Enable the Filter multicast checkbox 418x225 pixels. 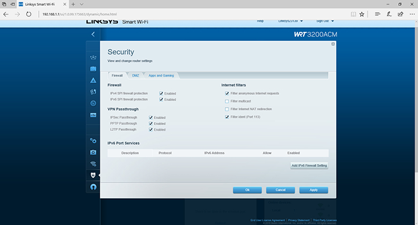(227, 101)
